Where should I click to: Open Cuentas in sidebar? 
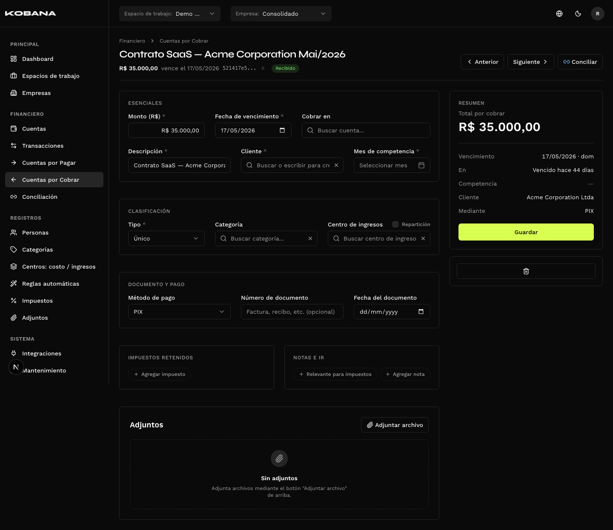click(x=54, y=129)
